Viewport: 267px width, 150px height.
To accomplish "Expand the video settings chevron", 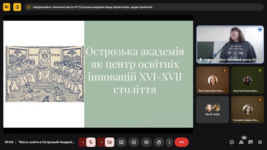I will point(101,142).
